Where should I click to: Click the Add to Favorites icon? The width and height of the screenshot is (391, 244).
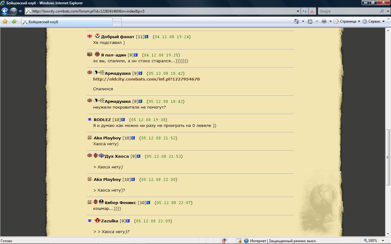click(14, 22)
